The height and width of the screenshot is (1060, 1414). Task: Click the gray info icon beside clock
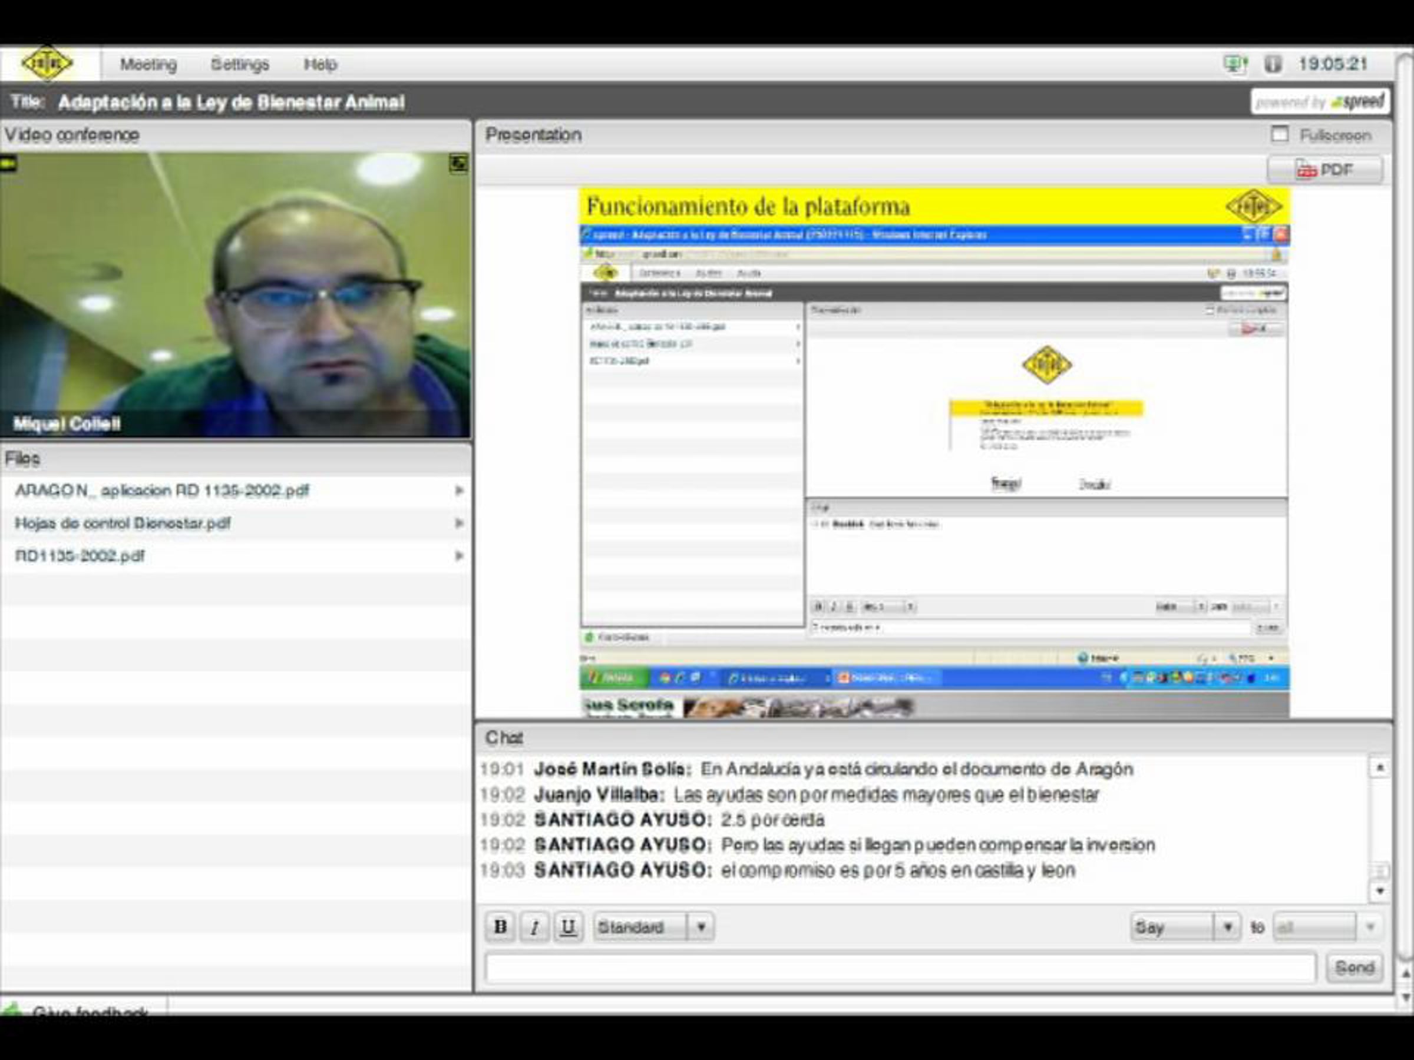pos(1272,64)
